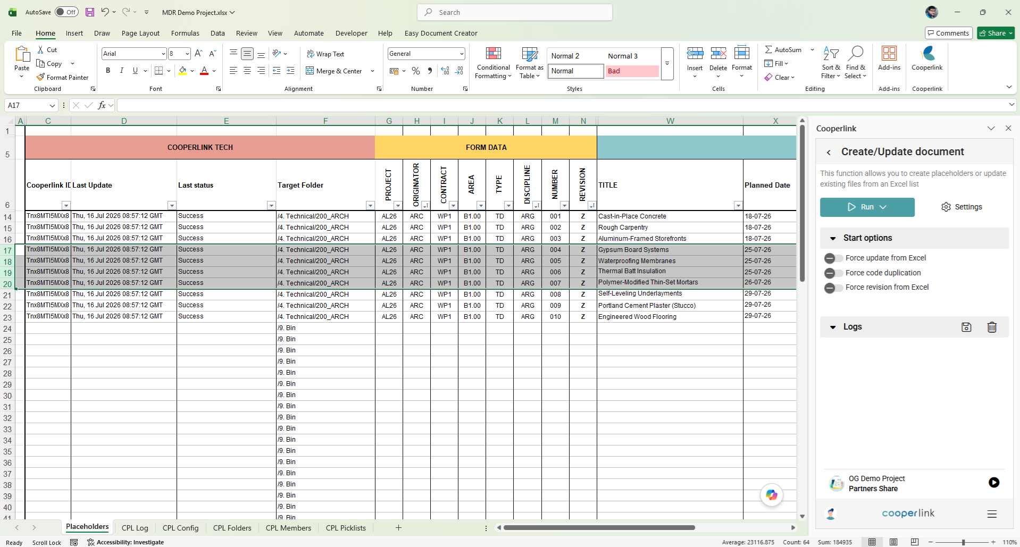This screenshot has height=547, width=1020.
Task: Open the Add-ins icon
Action: (889, 58)
